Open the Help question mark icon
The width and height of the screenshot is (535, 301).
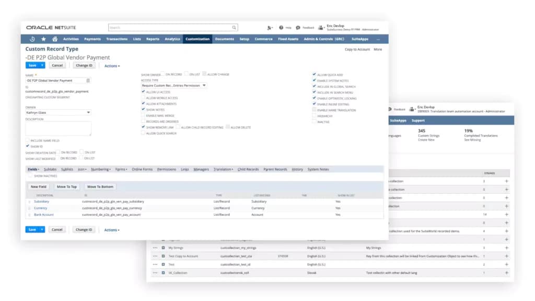pyautogui.click(x=281, y=28)
